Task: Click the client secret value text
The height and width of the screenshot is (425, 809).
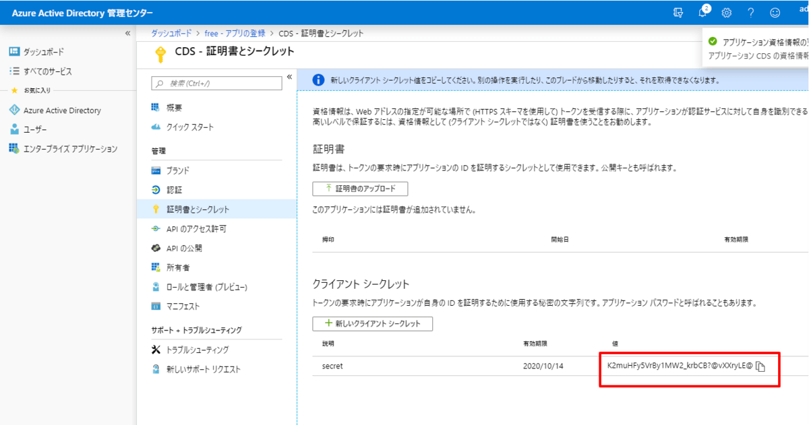Action: point(680,366)
